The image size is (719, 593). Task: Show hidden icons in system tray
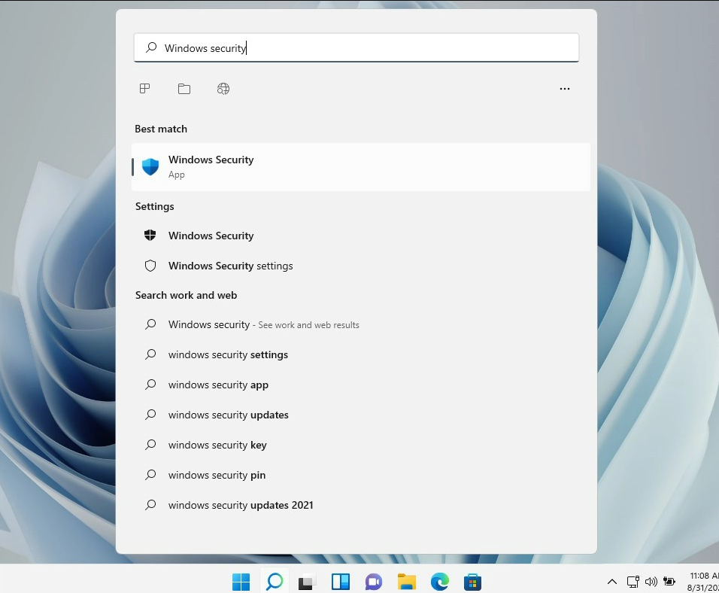point(612,582)
